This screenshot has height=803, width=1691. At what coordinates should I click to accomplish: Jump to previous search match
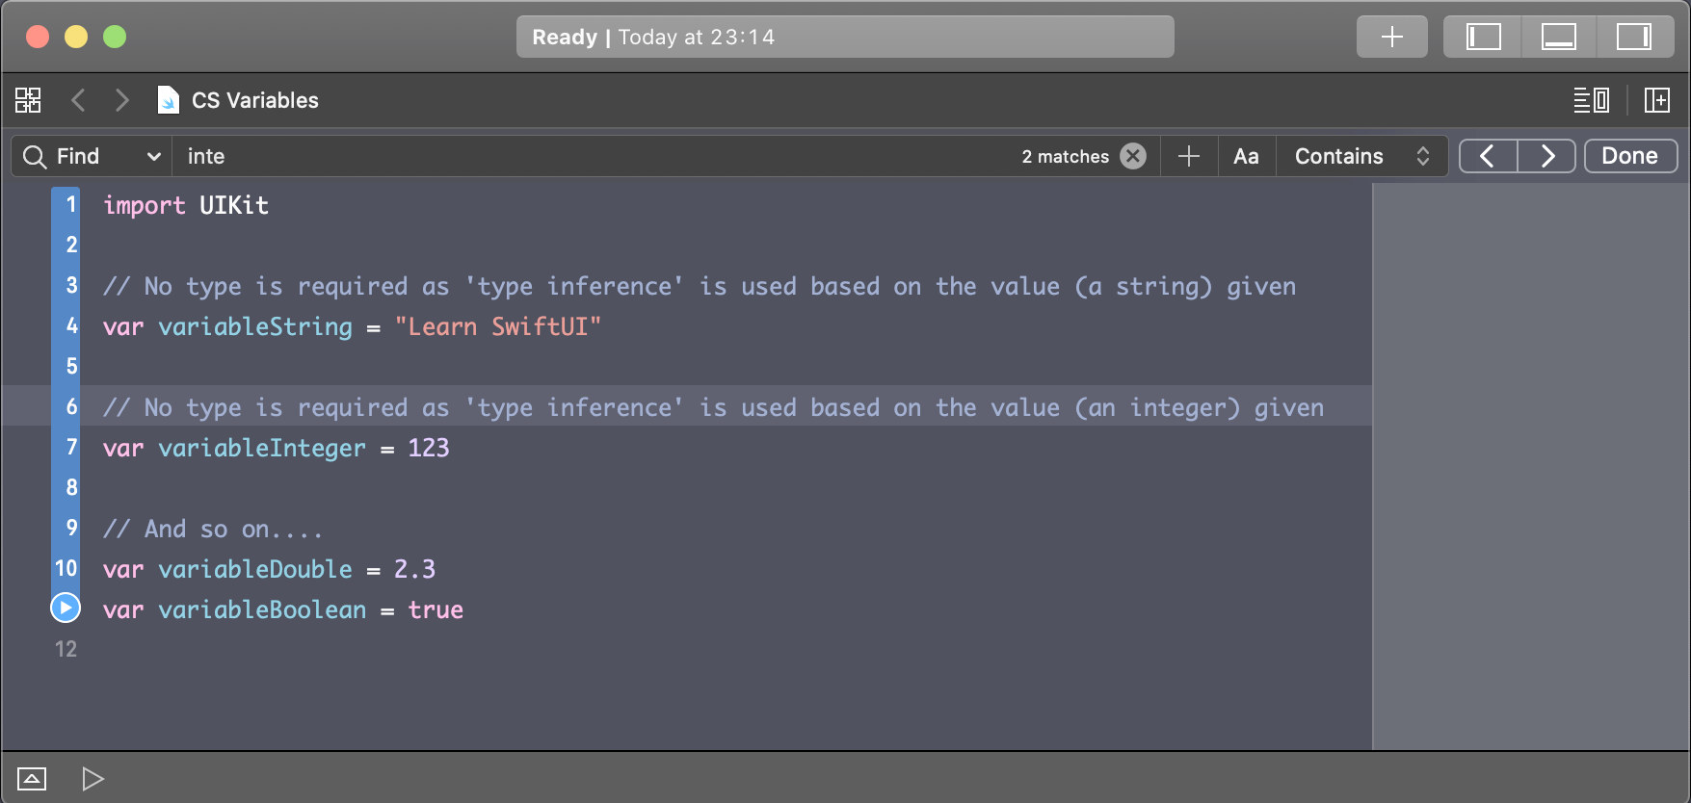pyautogui.click(x=1488, y=156)
